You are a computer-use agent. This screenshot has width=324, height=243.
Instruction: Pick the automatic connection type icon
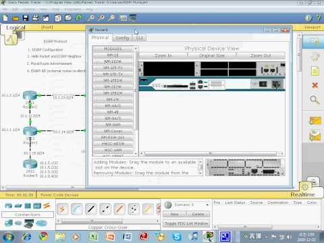point(62,209)
